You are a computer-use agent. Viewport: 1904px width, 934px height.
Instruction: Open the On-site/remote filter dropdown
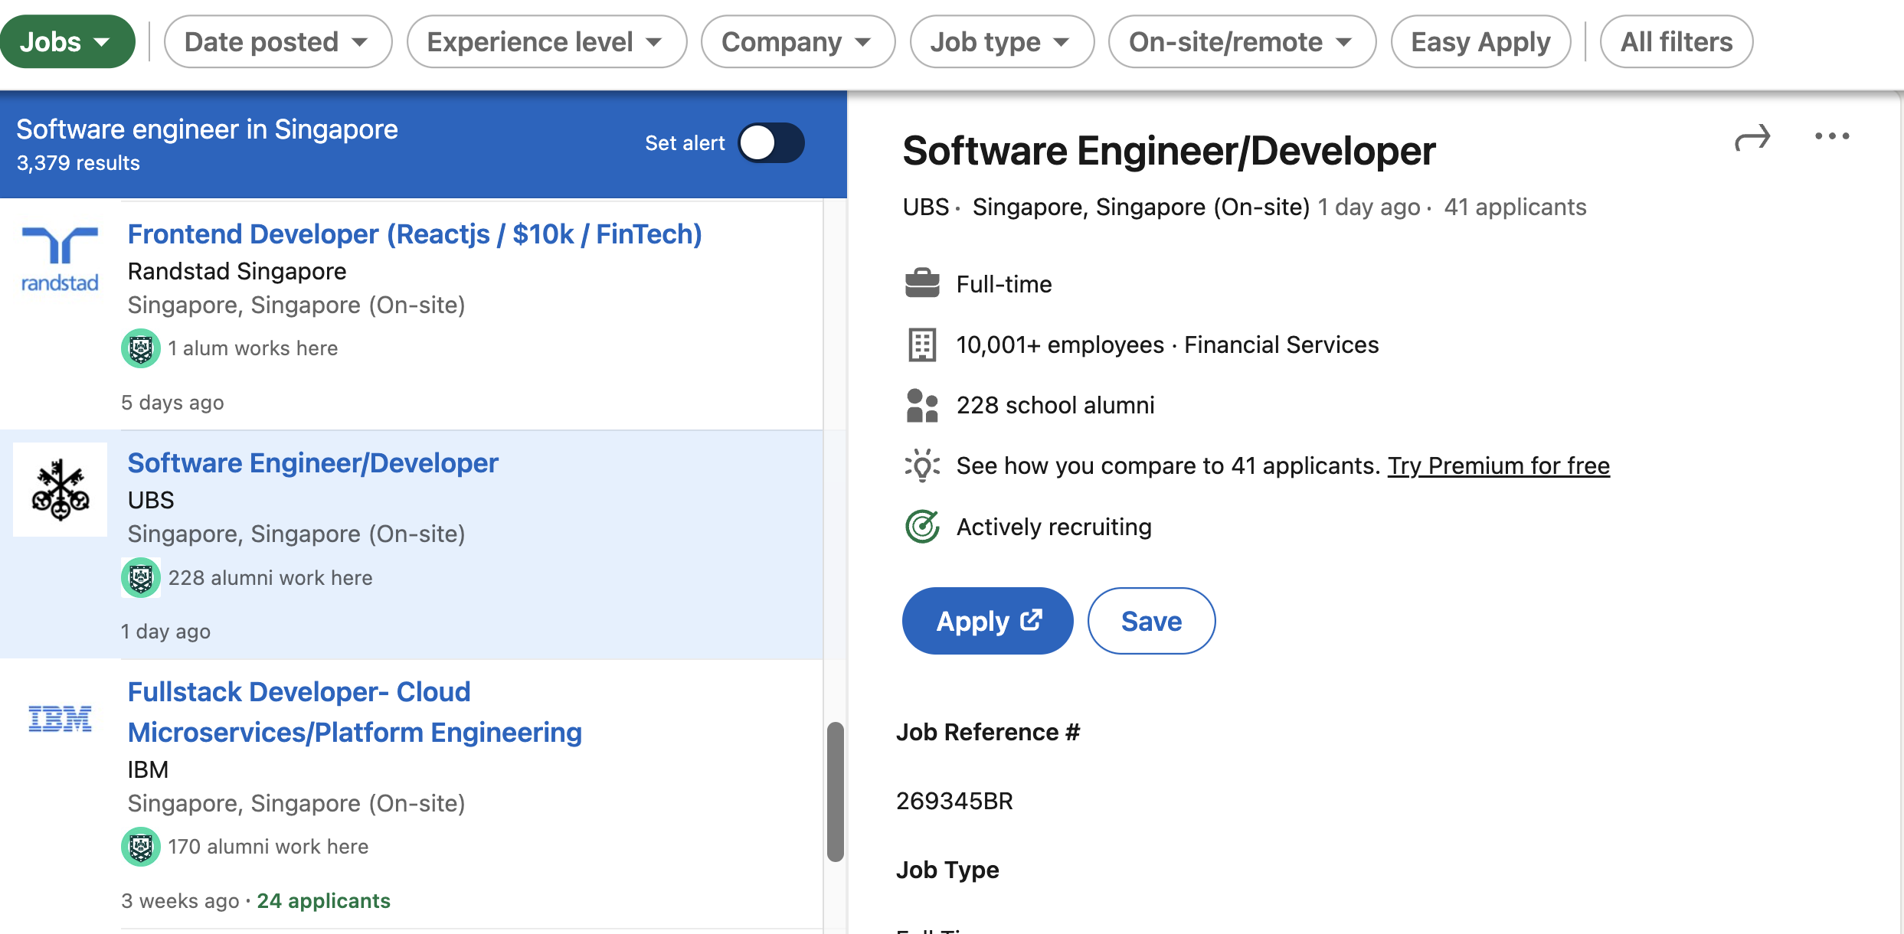[x=1242, y=42]
